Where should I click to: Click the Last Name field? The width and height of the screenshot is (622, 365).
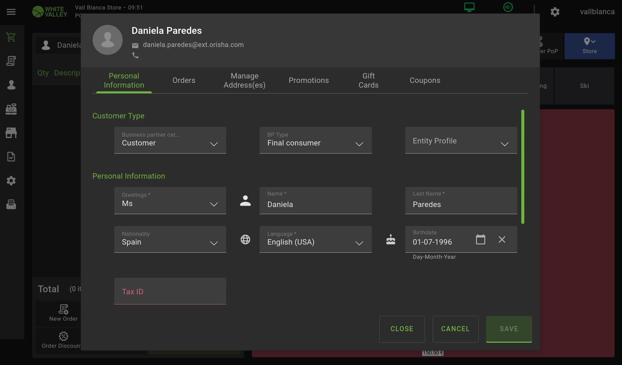pyautogui.click(x=461, y=204)
